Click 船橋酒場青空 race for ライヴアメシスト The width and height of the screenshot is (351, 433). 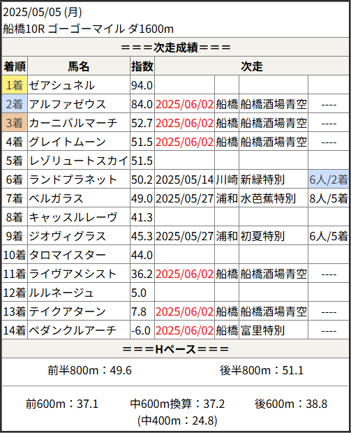(x=274, y=274)
